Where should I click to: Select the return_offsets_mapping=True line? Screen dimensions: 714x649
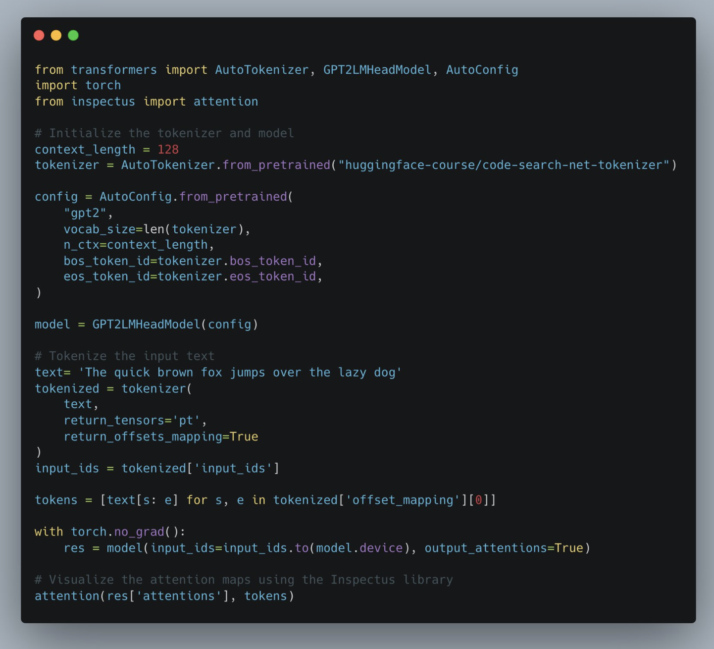tap(160, 436)
